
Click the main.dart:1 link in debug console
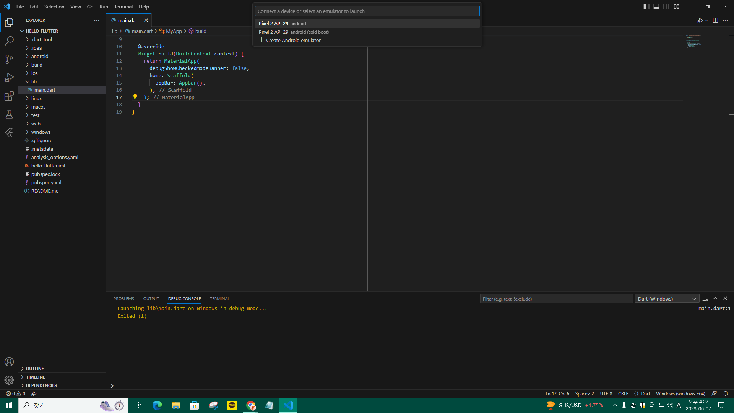[715, 308]
